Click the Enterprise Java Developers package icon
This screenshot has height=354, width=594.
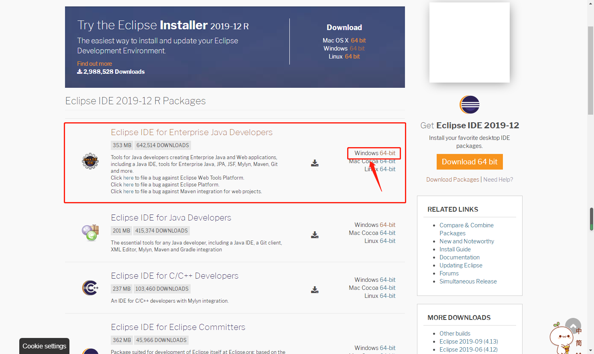[x=90, y=162]
